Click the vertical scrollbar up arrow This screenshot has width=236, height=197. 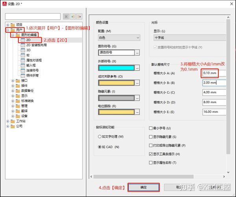(x=228, y=17)
